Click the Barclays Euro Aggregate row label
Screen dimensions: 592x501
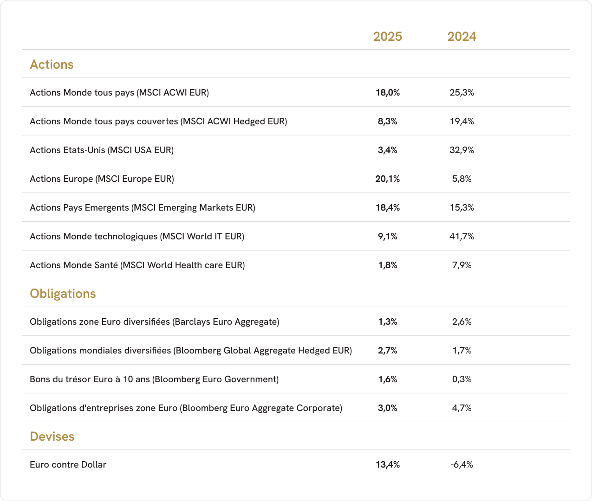tap(154, 322)
